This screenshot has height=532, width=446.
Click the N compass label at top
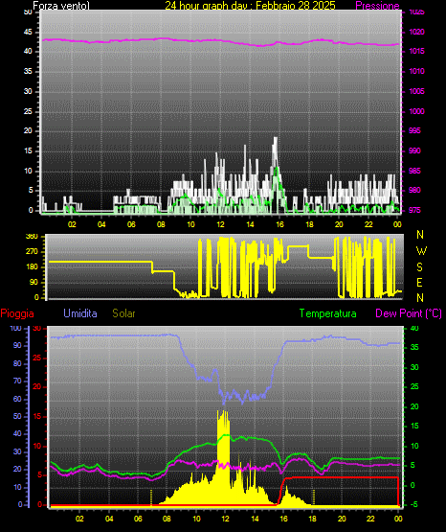[x=420, y=235]
